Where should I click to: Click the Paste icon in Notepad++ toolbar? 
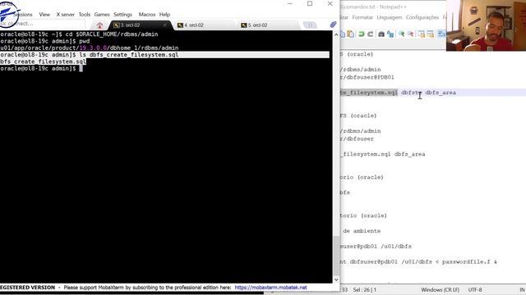[x=351, y=34]
